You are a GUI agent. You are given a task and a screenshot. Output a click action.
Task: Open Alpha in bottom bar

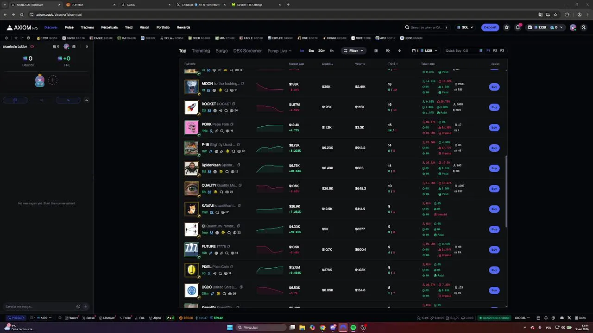[x=155, y=318]
